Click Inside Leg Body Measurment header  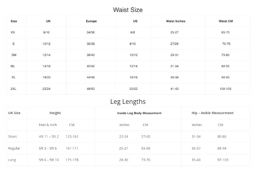(139, 113)
